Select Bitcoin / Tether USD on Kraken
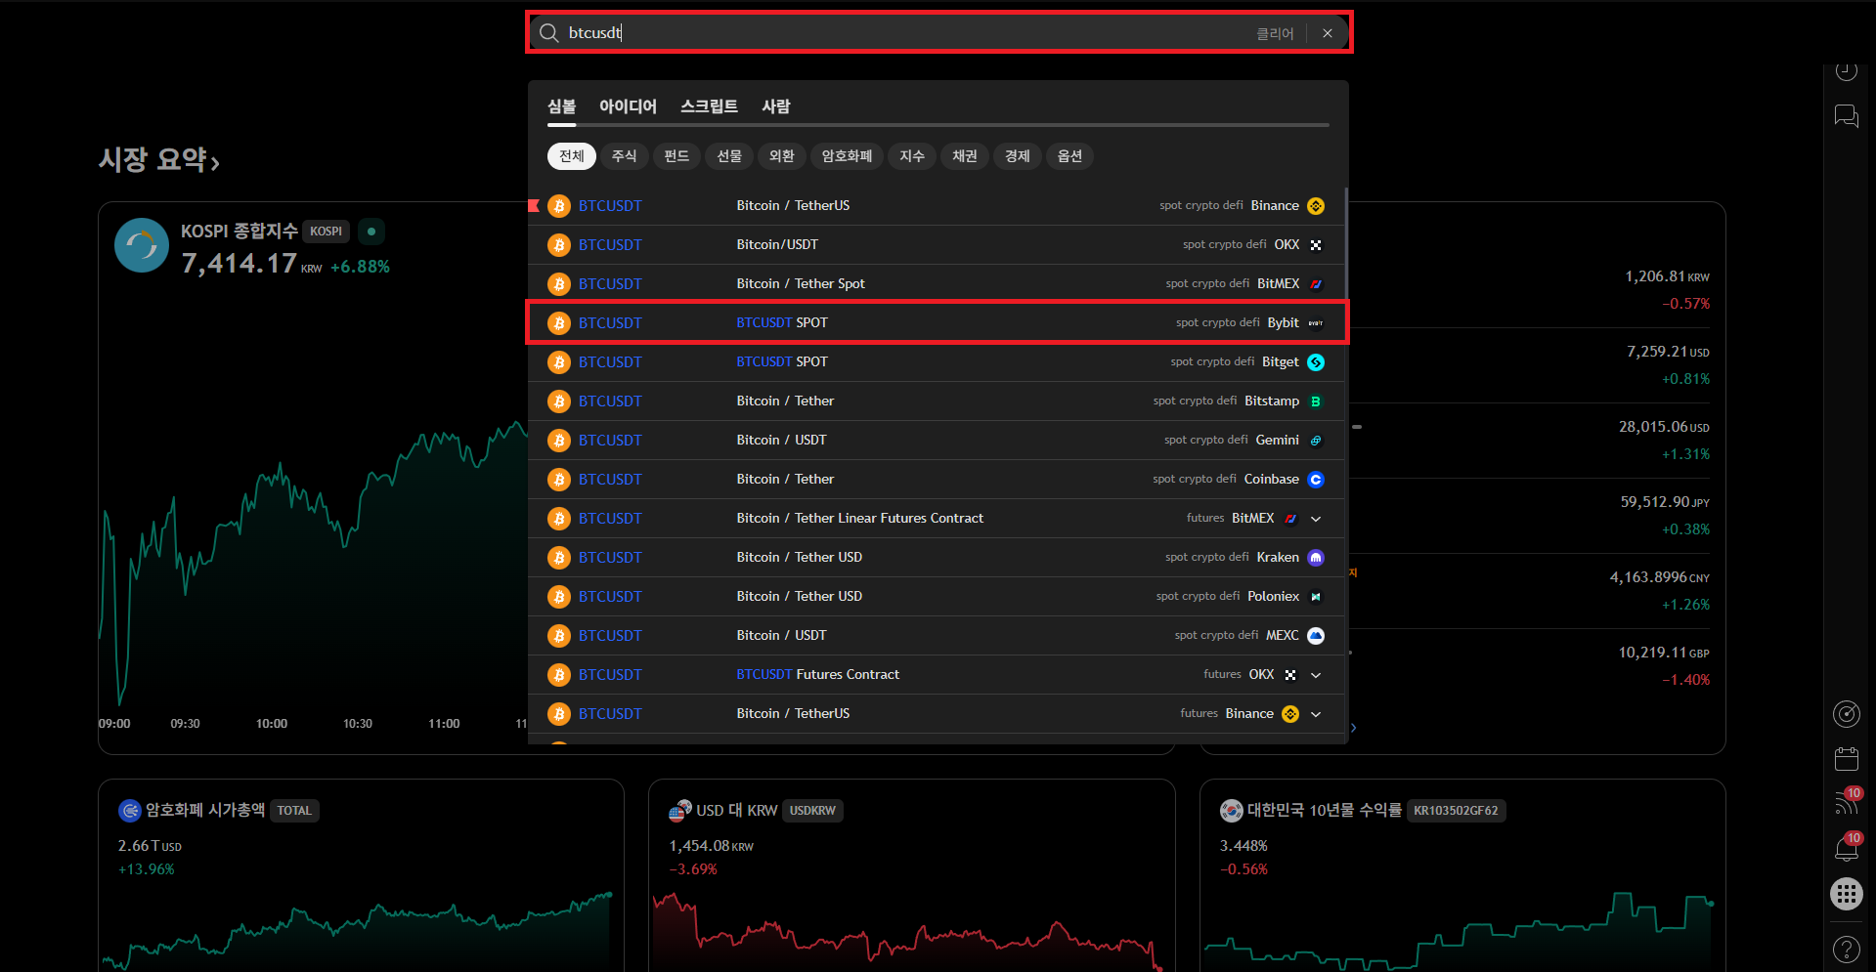The width and height of the screenshot is (1876, 972). click(937, 557)
